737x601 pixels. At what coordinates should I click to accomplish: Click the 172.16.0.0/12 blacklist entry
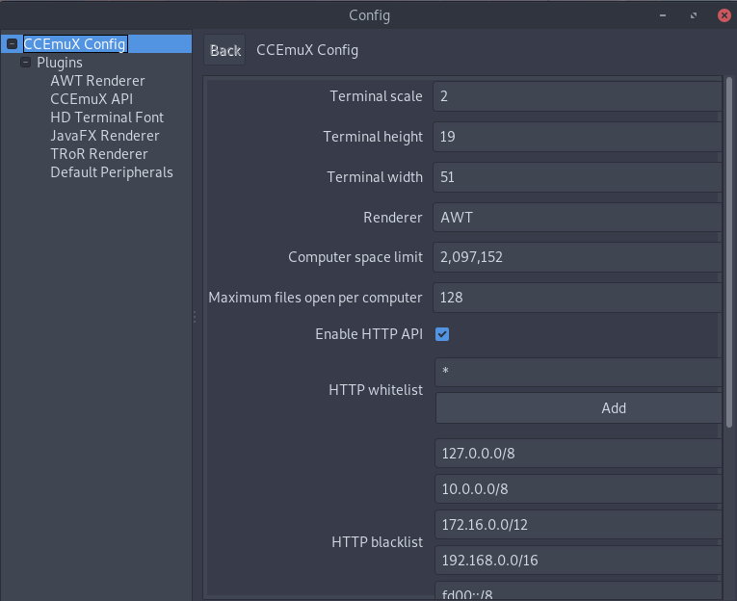click(x=579, y=525)
